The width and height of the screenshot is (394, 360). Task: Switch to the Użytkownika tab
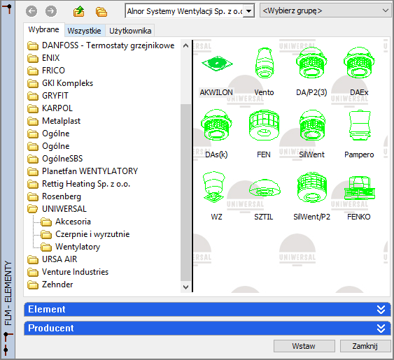click(130, 31)
